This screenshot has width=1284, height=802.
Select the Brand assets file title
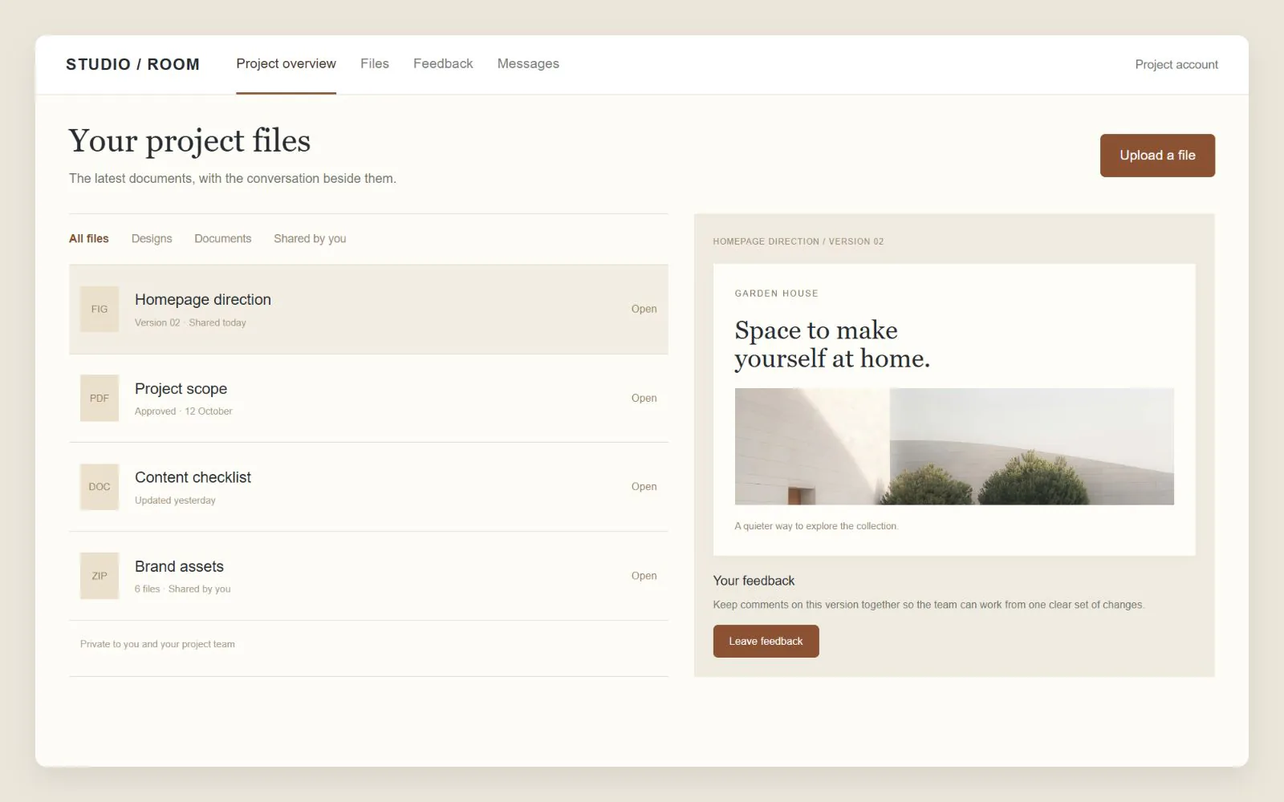(x=180, y=567)
